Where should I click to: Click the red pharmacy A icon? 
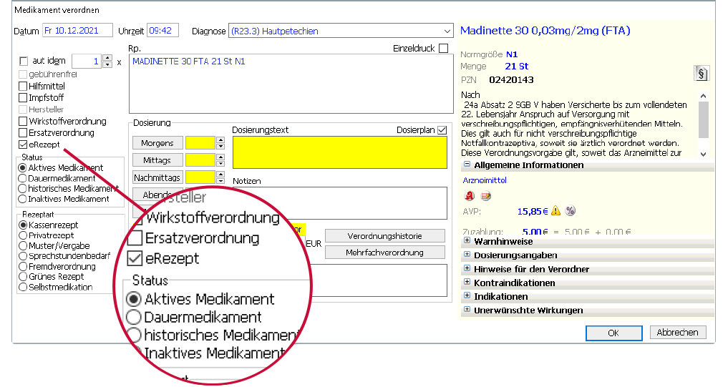click(x=470, y=196)
